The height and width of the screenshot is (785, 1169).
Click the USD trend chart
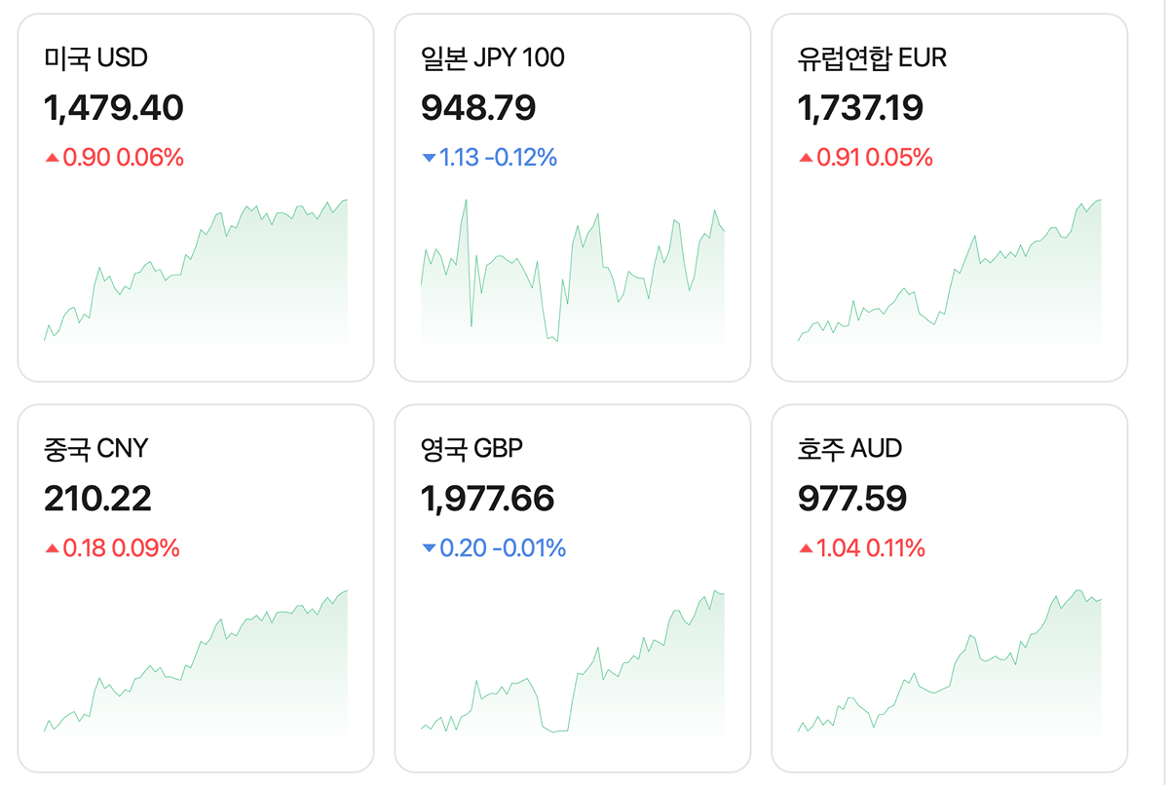tap(195, 282)
